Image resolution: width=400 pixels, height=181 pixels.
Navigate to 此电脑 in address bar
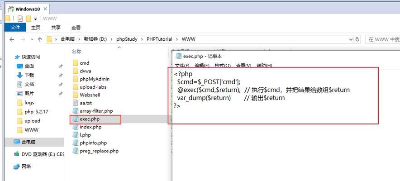(x=67, y=39)
